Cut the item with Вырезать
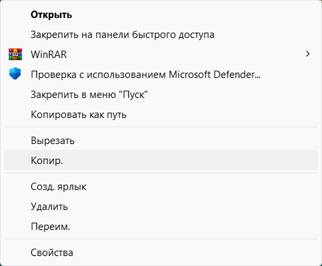The image size is (322, 266). [161, 141]
